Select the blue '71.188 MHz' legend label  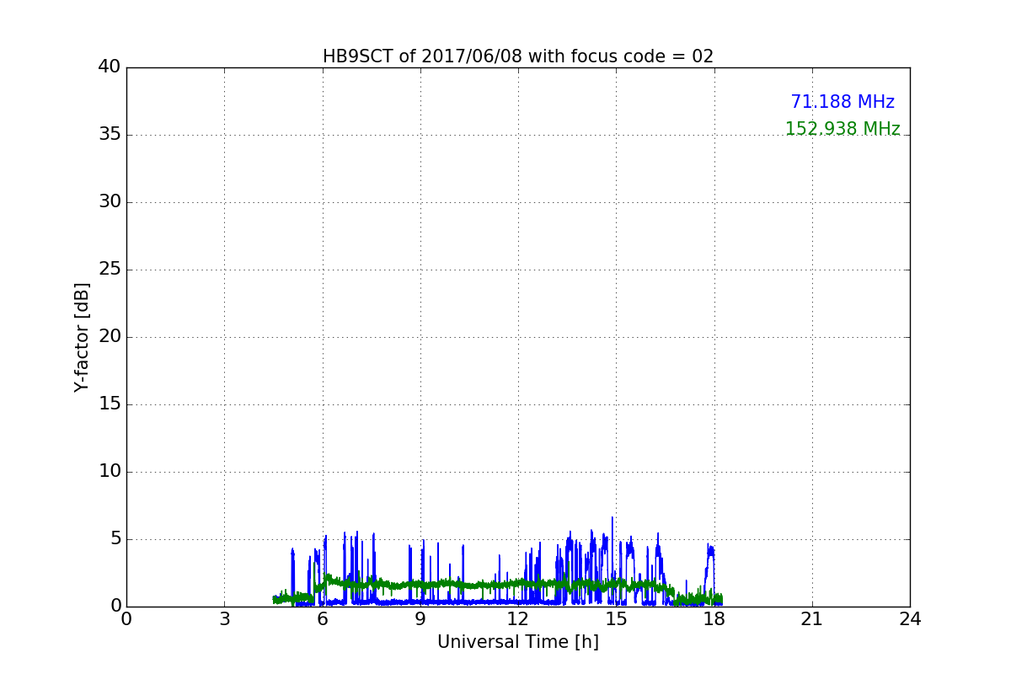coord(842,102)
